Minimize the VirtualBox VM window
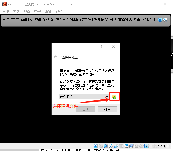The height and width of the screenshot is (151, 173). (140, 4)
